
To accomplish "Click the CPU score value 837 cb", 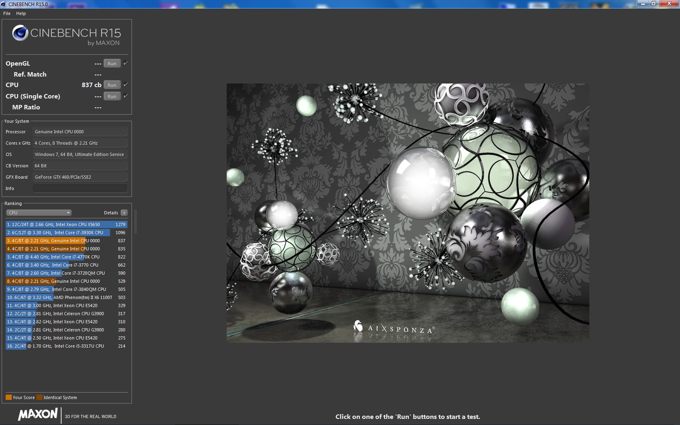I will point(91,85).
